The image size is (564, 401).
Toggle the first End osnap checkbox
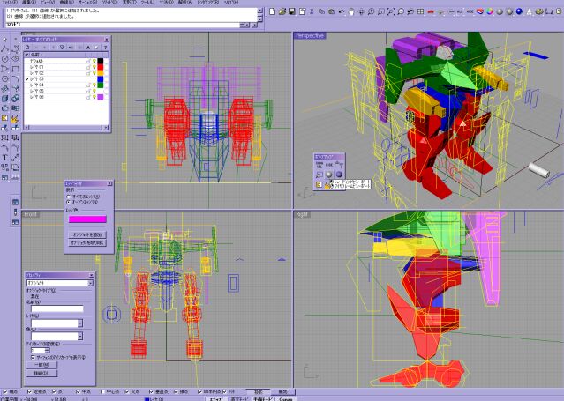tap(5, 391)
